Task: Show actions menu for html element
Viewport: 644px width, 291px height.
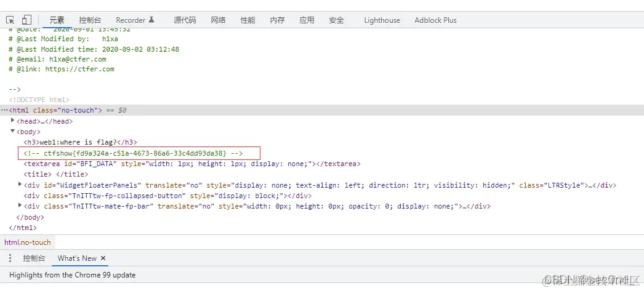Action: [x=4, y=110]
